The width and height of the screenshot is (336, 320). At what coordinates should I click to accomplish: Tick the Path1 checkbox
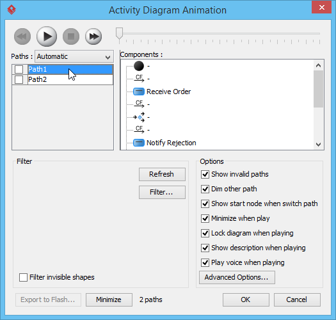pyautogui.click(x=19, y=70)
